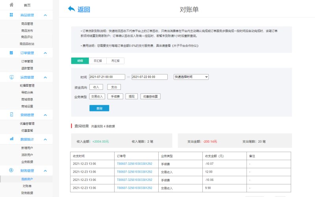Collapse the 订单管理 section chevron
Image resolution: width=315 pixels, height=197 pixels.
click(45, 53)
